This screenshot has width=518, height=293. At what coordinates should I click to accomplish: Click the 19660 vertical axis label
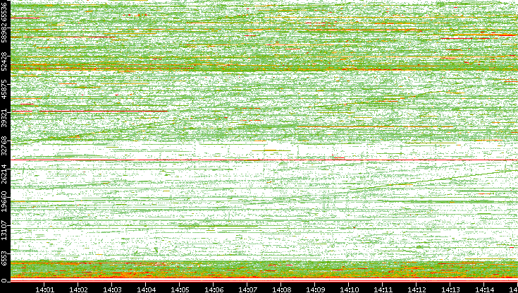point(4,201)
